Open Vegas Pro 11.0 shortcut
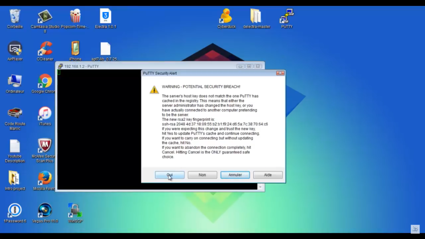425x239 pixels. (x=45, y=211)
